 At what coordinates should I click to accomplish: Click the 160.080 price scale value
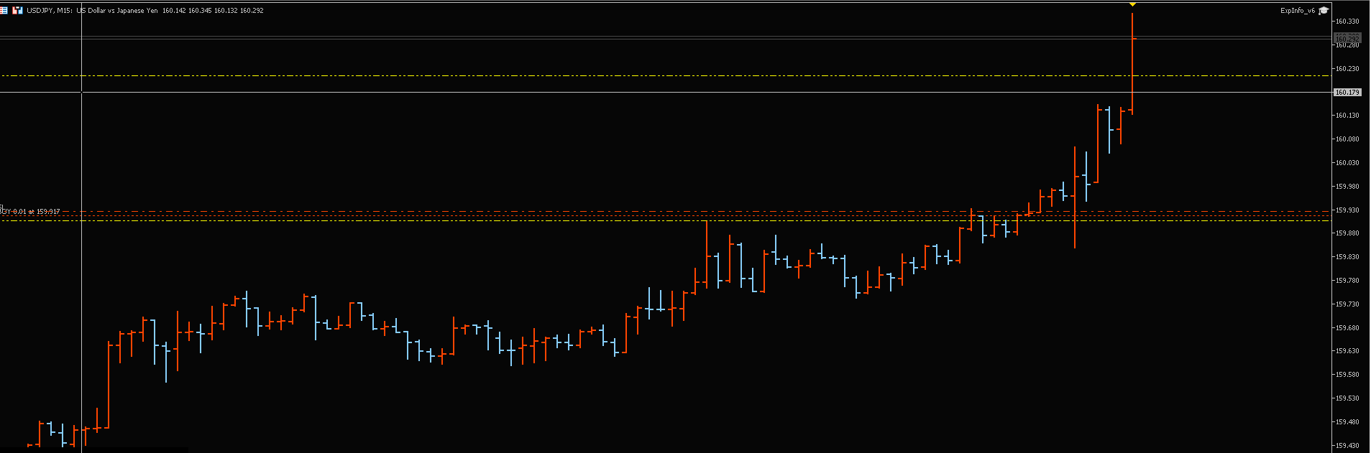[1347, 139]
